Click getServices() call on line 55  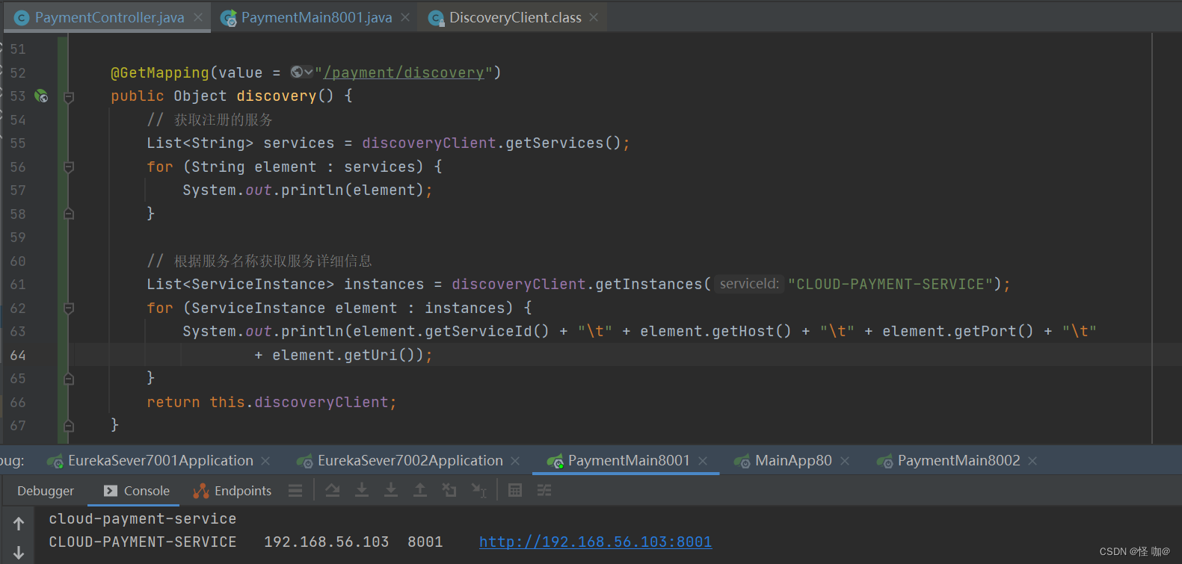pos(563,143)
